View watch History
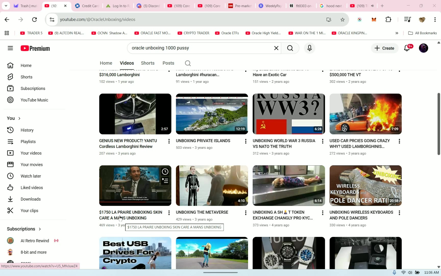 [27, 130]
